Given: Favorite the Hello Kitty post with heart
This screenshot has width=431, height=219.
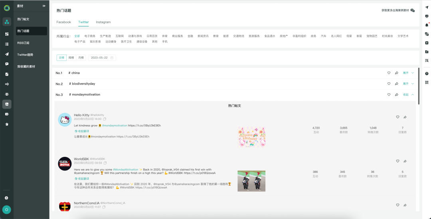Looking at the screenshot, I should pyautogui.click(x=397, y=117).
